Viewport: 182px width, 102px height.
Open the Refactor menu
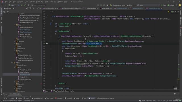coord(32,2)
